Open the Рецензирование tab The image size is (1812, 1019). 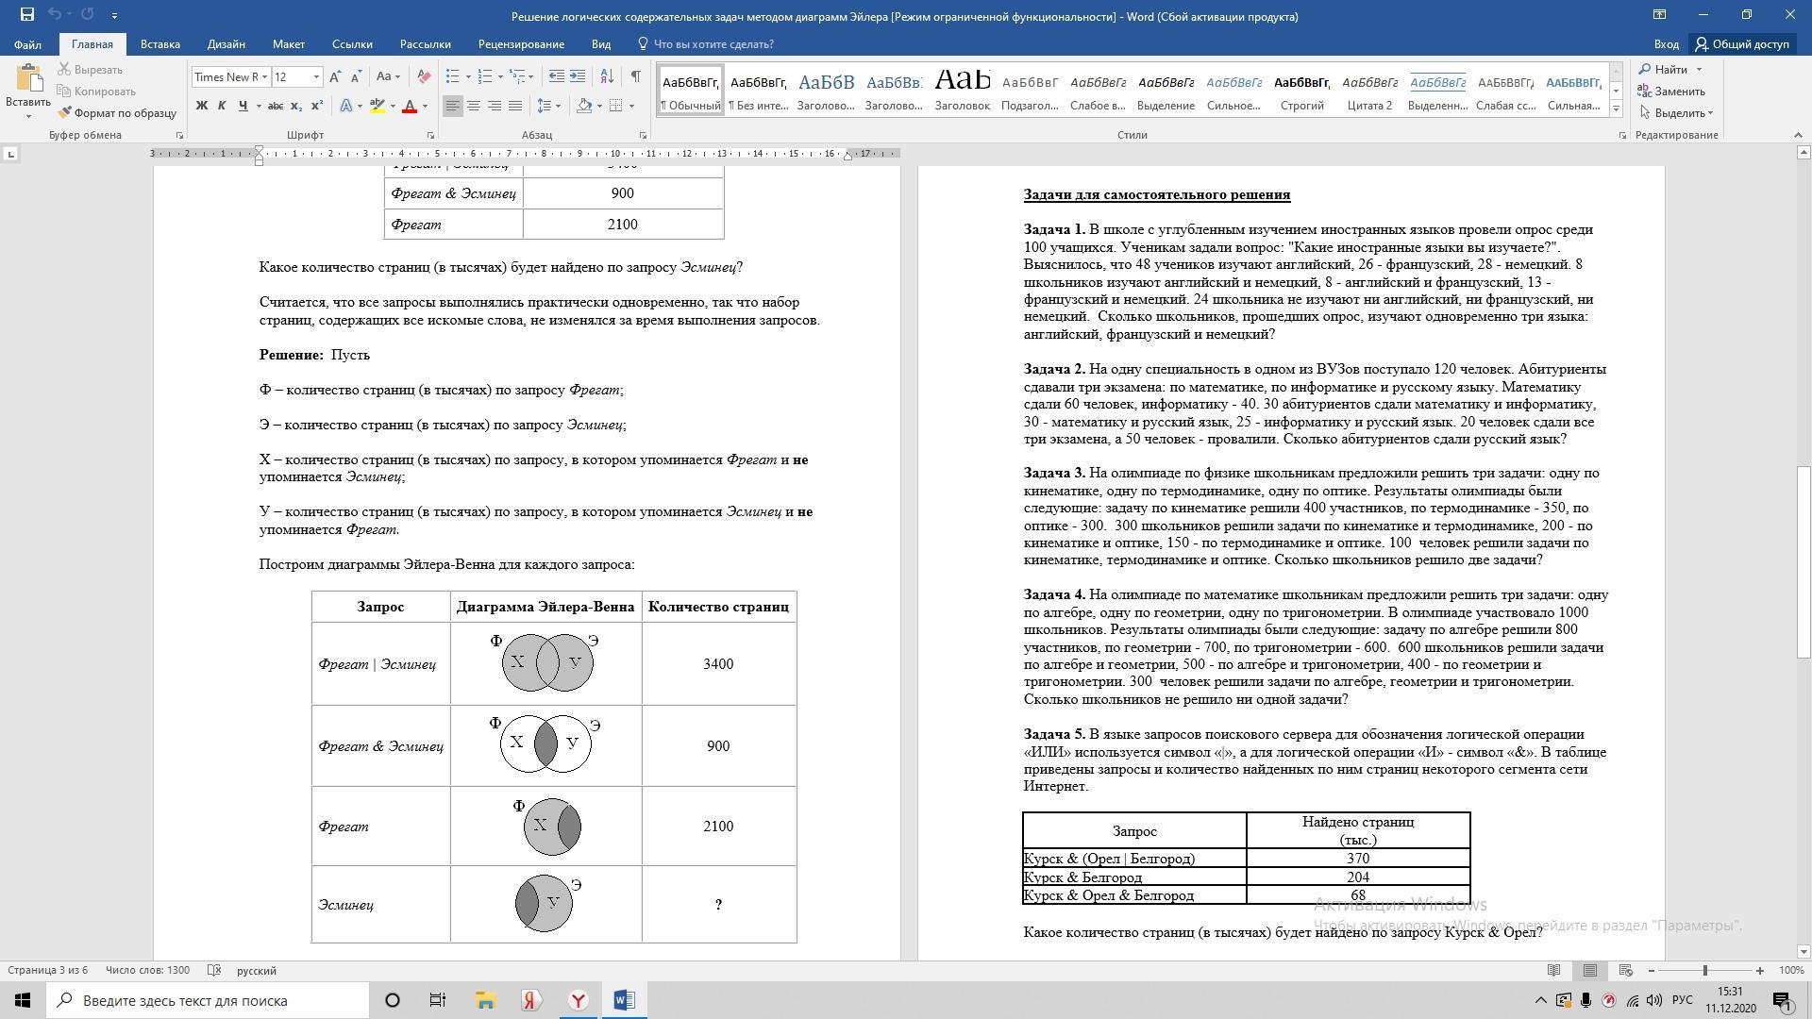[x=521, y=44]
